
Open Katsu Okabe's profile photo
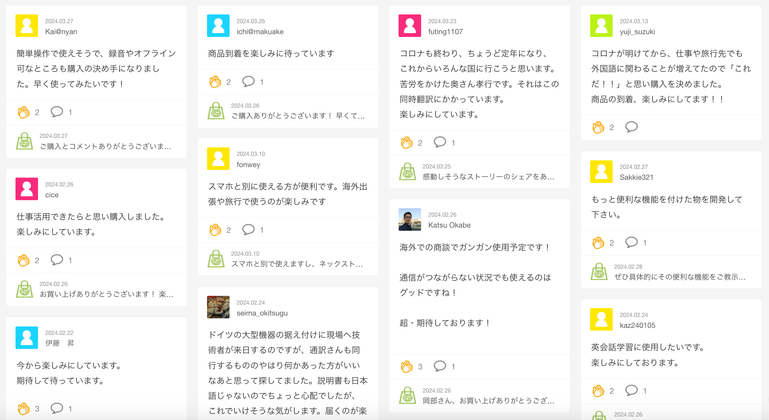[x=409, y=219]
